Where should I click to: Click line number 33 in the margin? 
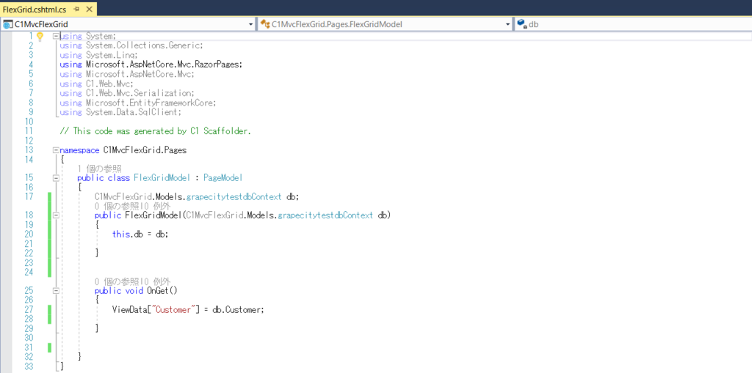pos(29,366)
